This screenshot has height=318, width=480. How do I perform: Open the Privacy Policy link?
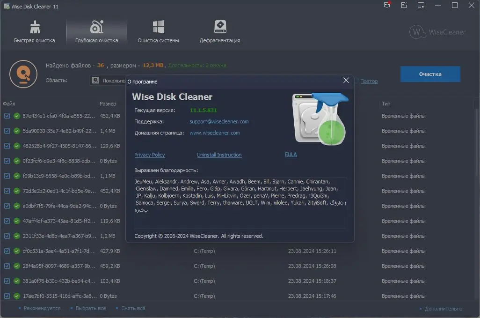[149, 155]
